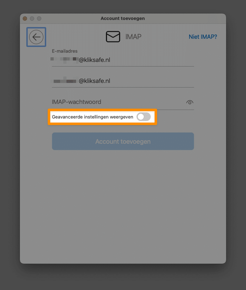Click the Account toevoegen window title
The image size is (246, 290).
(x=123, y=19)
